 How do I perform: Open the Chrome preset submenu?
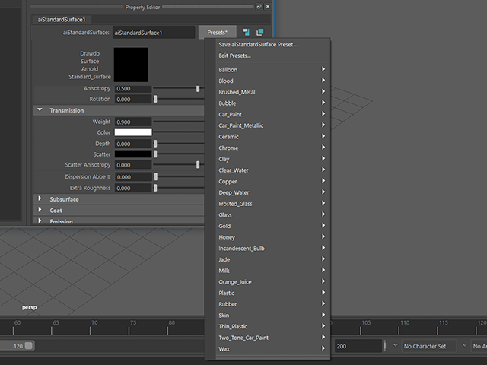click(272, 148)
